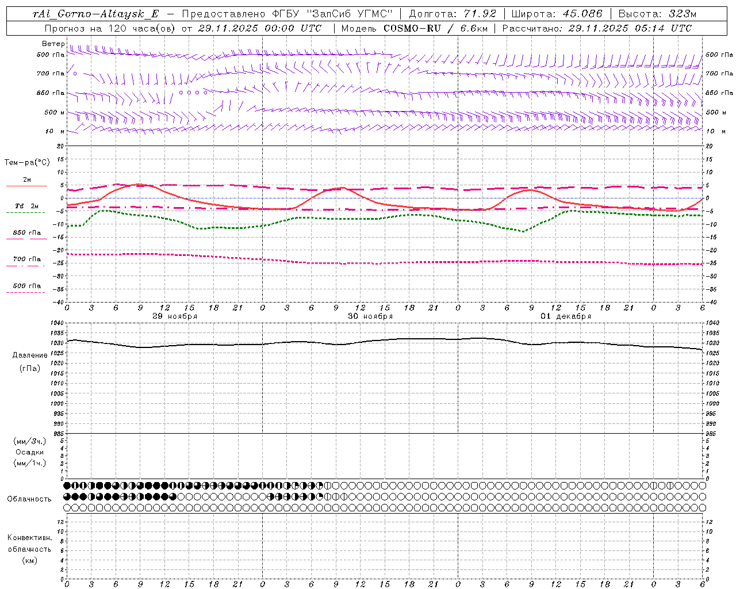Select the Тем-ра(°C) axis title
736x589 pixels.
coord(27,163)
